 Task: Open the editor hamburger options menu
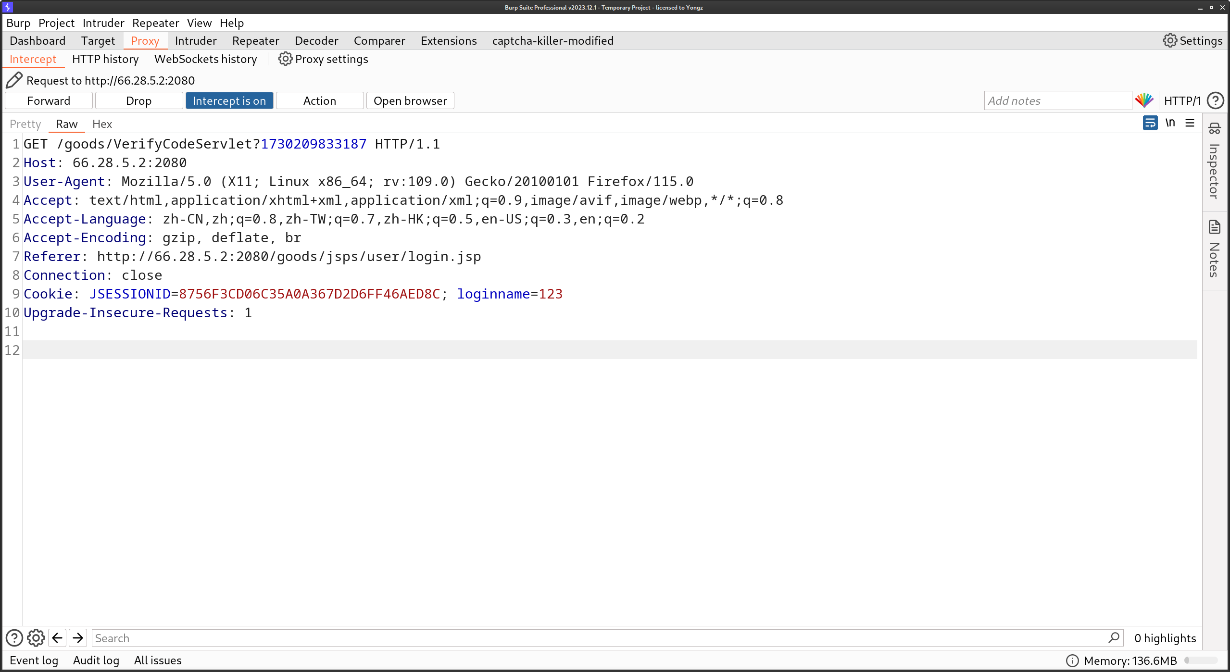click(x=1190, y=123)
